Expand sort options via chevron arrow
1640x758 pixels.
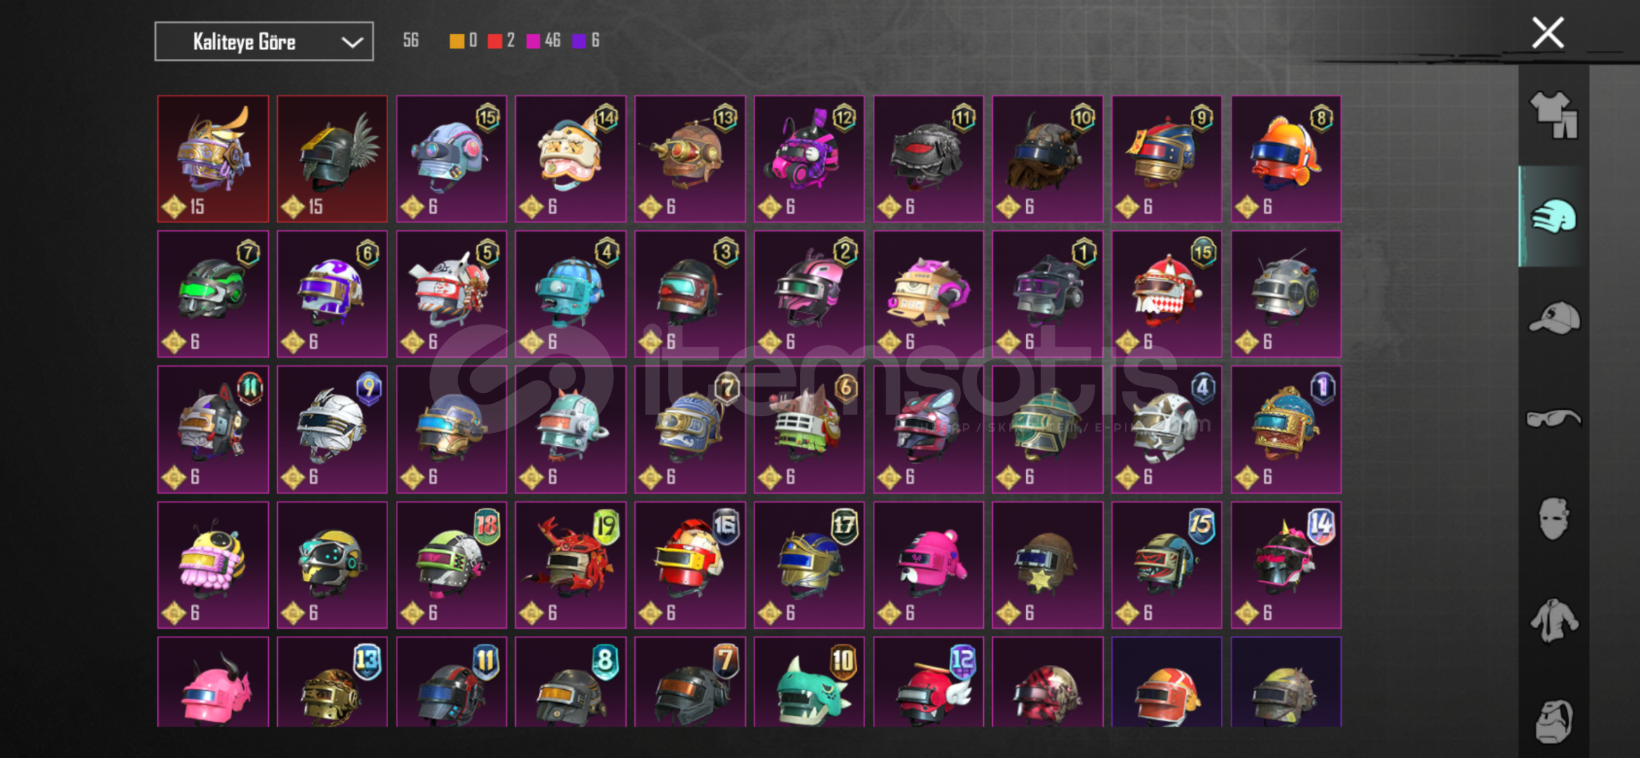(352, 42)
